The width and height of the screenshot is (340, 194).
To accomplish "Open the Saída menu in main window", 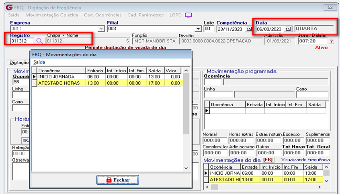I will (x=14, y=15).
